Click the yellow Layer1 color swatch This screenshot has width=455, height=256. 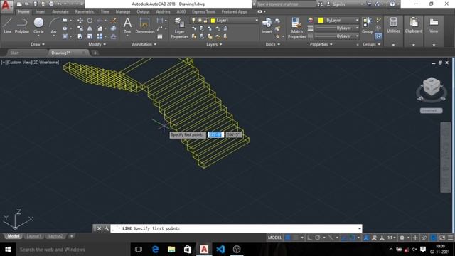[x=213, y=21]
